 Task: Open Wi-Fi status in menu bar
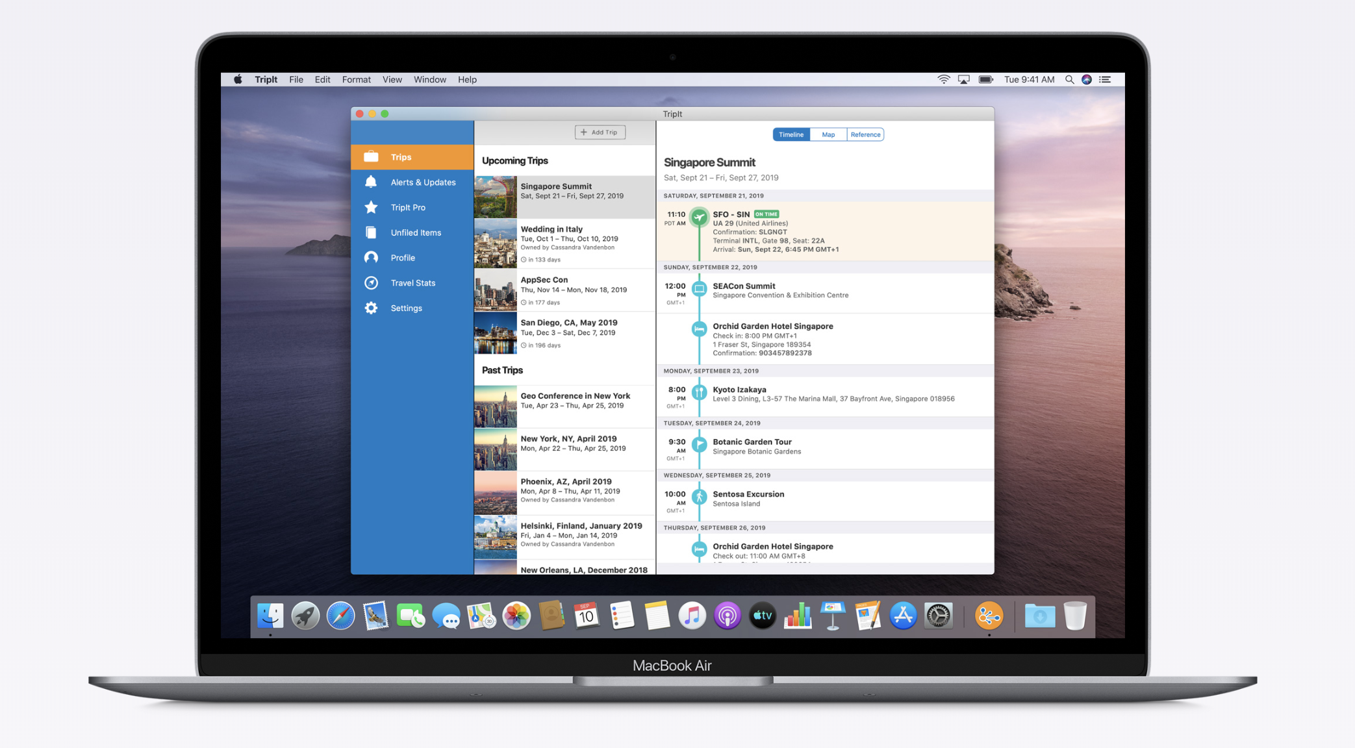[943, 79]
